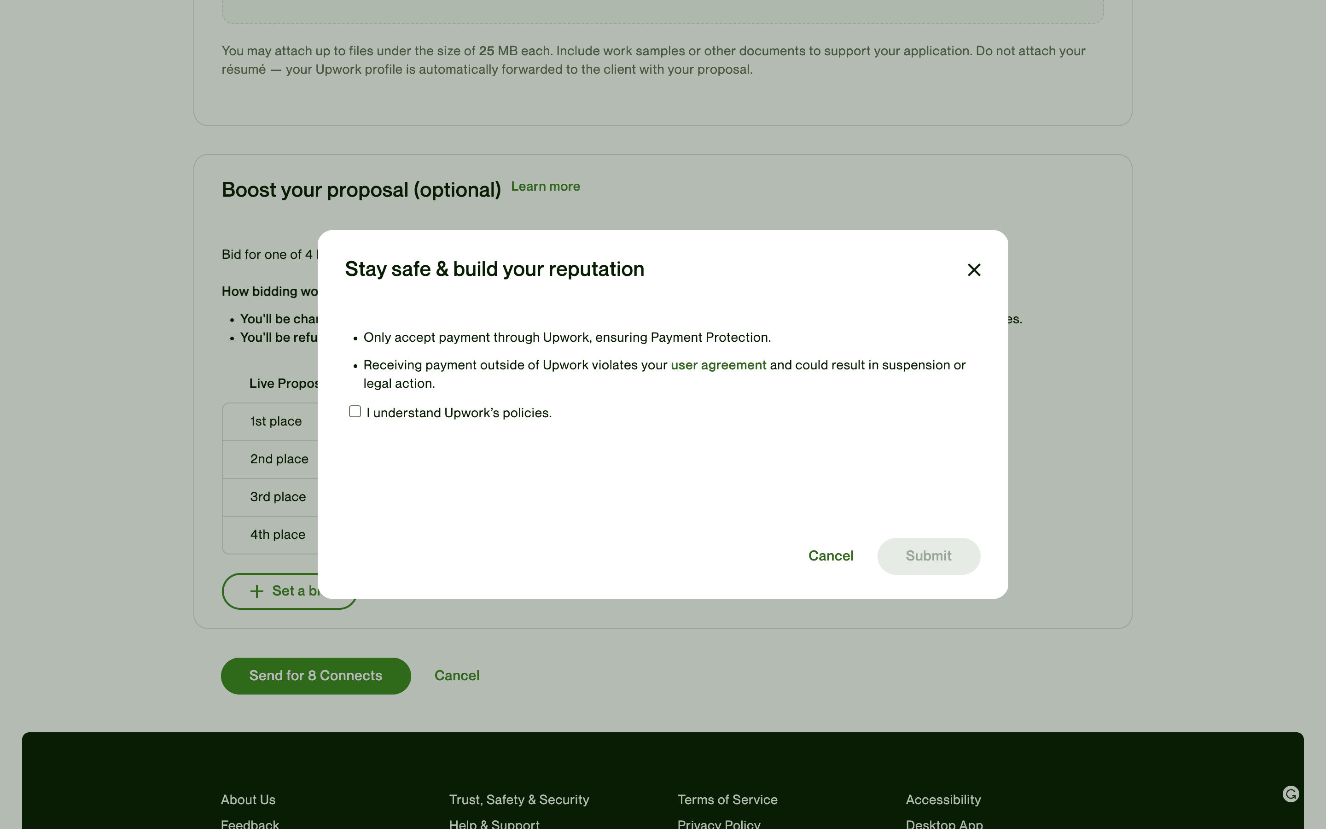The width and height of the screenshot is (1326, 829).
Task: Open Trust, Safety & Security footer link
Action: pos(519,800)
